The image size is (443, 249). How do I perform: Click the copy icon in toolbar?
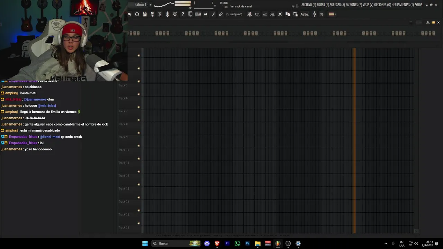click(x=288, y=14)
